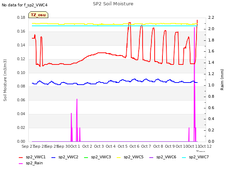Click the 2.2 right axis value

click(x=211, y=18)
